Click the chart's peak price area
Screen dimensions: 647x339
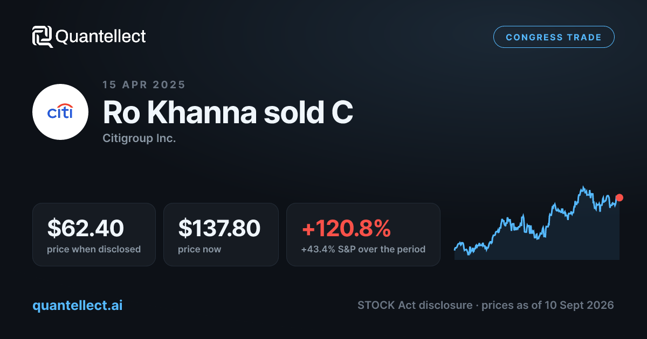pos(583,188)
